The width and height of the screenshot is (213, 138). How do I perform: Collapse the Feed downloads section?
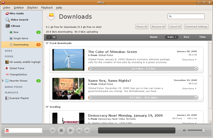(47, 43)
